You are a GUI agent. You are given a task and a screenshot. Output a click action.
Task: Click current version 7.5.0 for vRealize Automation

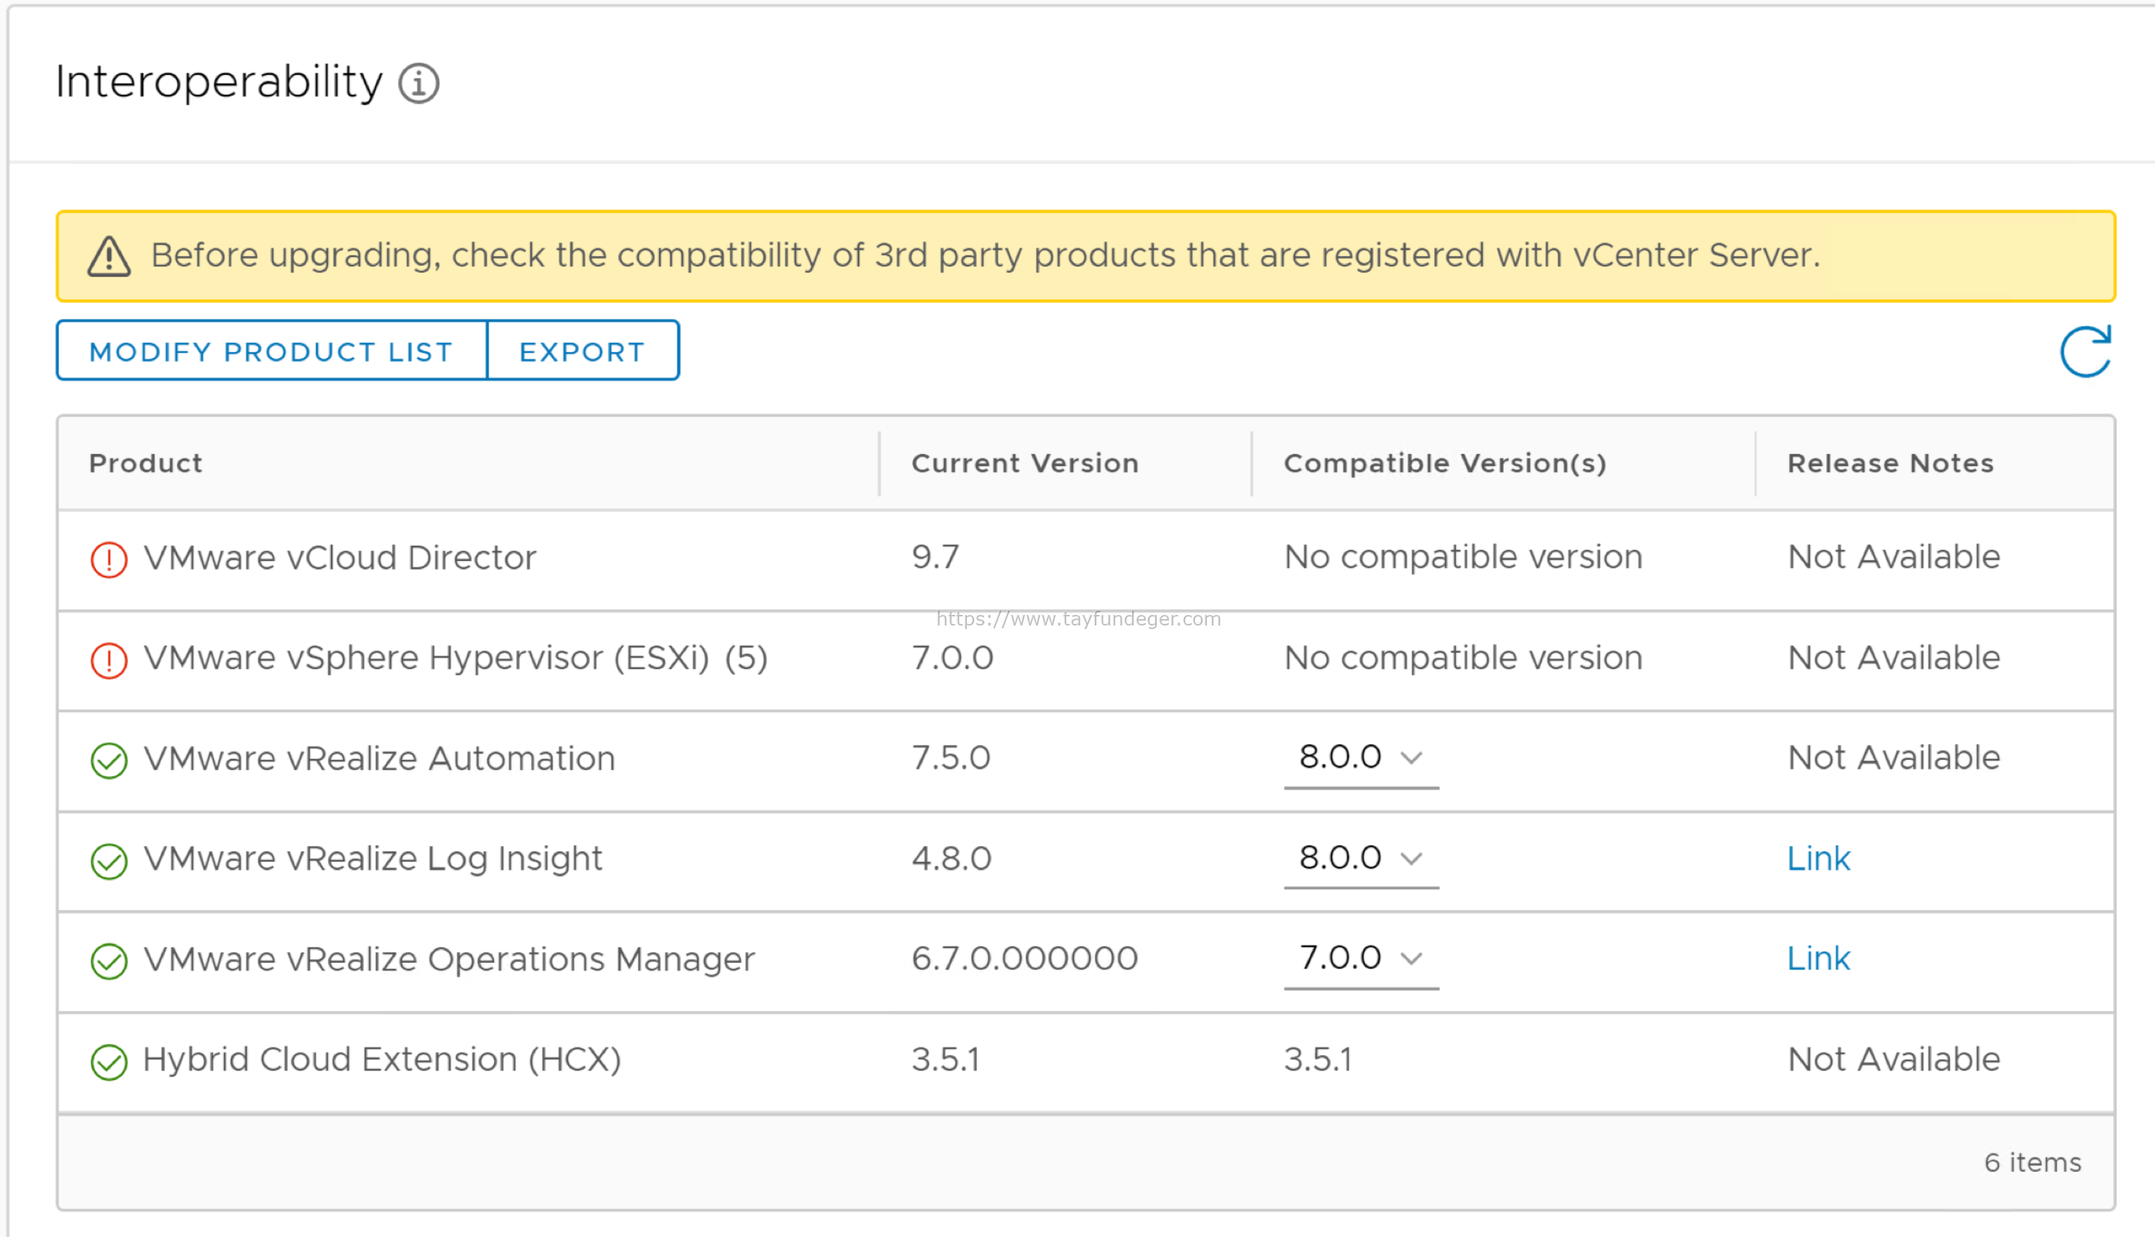point(951,758)
